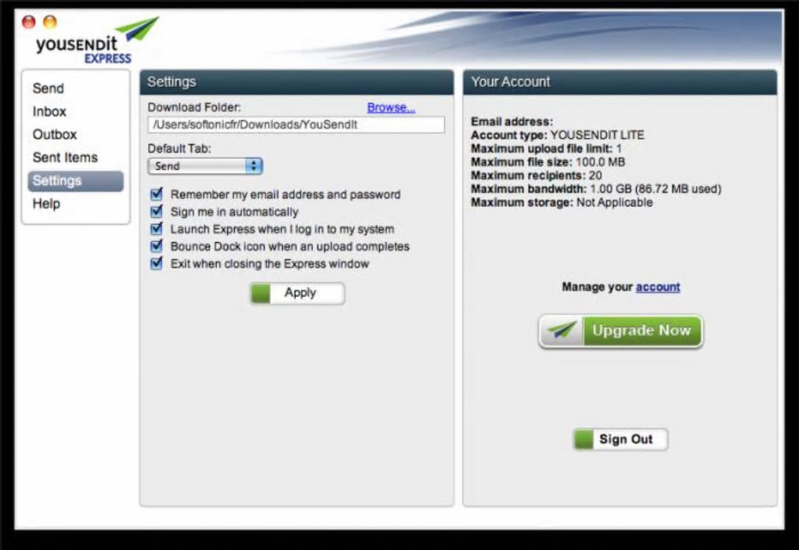Click the Maximum upload file limit text
The width and height of the screenshot is (799, 550).
[x=546, y=149]
